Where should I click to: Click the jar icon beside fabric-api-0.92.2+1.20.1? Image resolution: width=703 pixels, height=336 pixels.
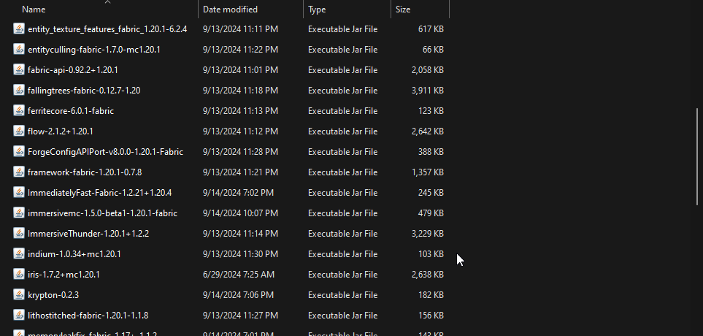(x=20, y=70)
